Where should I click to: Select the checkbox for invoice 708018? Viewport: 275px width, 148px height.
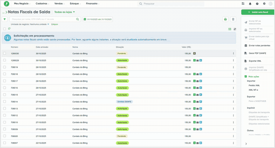5,74
